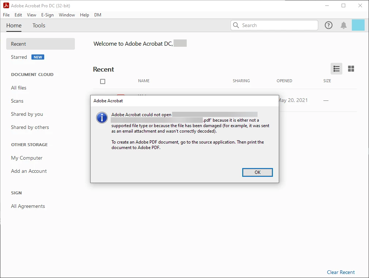
Task: Open the user profile avatar
Action: [358, 25]
